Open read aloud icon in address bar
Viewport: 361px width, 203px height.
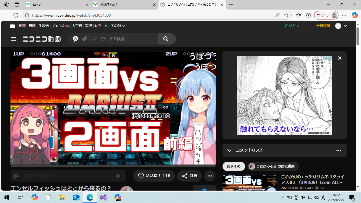[x=277, y=15]
